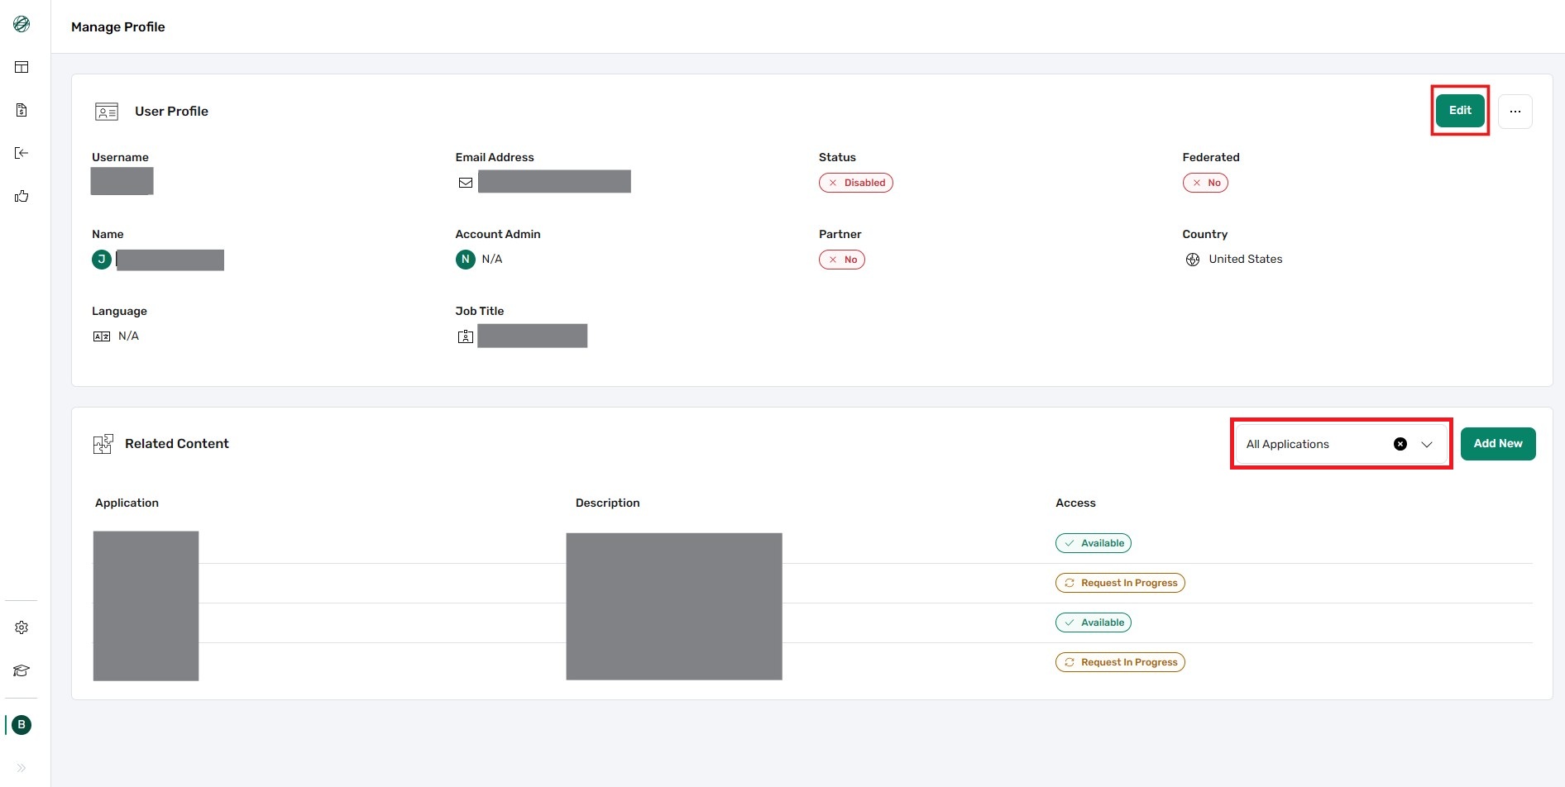Image resolution: width=1565 pixels, height=787 pixels.
Task: Expand the All Applications dropdown arrow
Action: pyautogui.click(x=1427, y=444)
